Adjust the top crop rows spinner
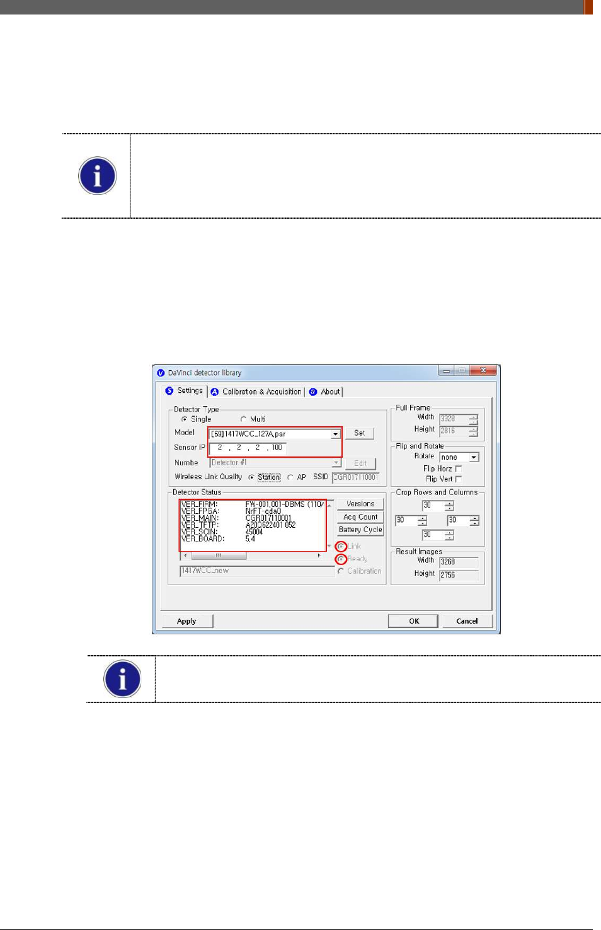This screenshot has width=601, height=930. pos(449,506)
